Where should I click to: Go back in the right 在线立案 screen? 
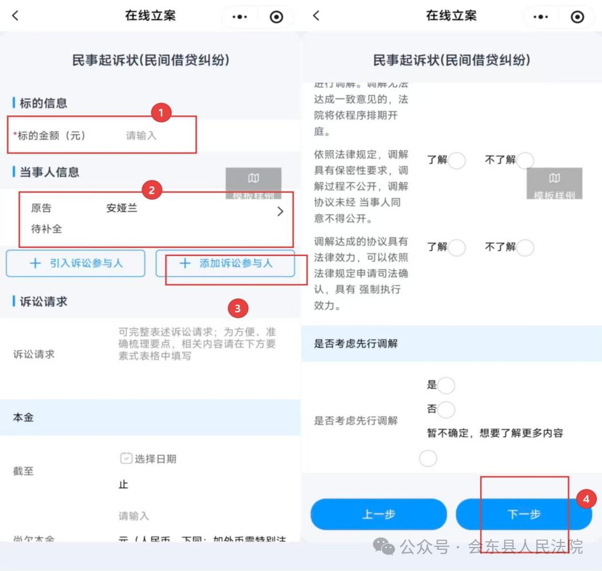tap(316, 16)
